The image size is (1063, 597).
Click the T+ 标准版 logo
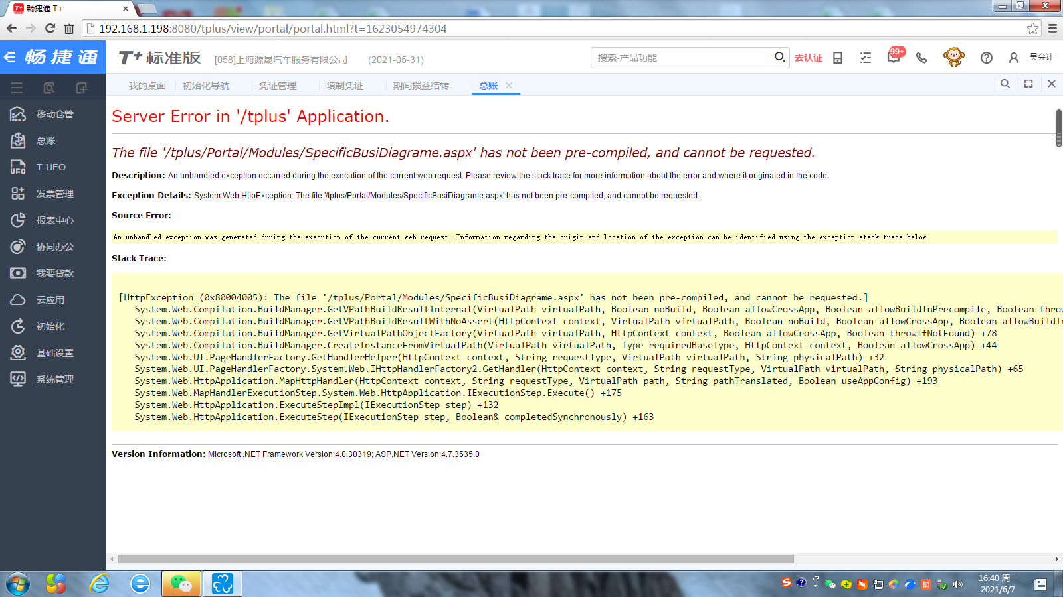point(159,58)
